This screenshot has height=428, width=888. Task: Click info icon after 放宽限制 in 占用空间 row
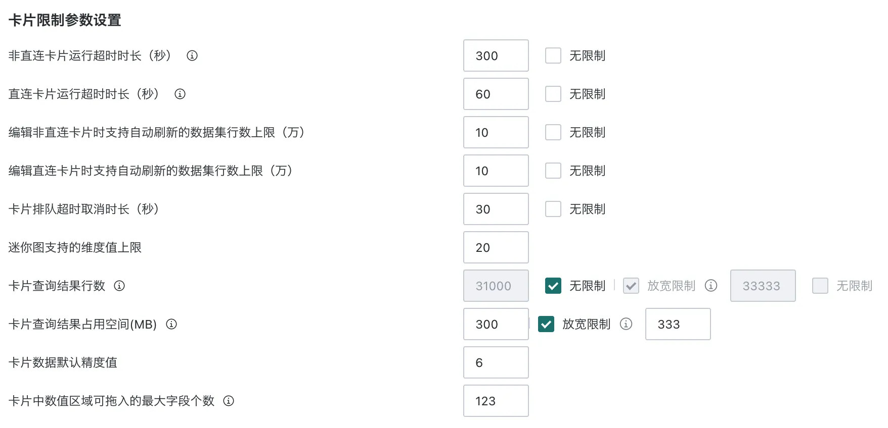626,324
